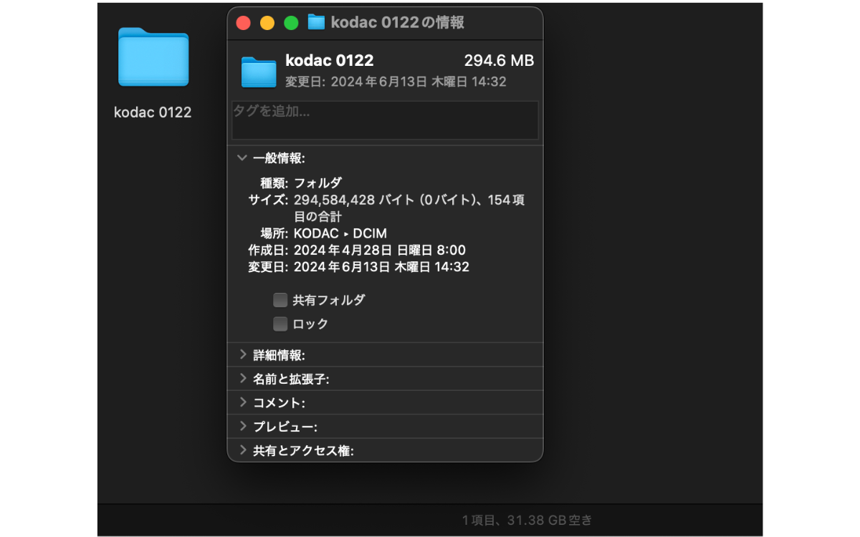Expand the 共有とアクセス権 section
Image resolution: width=860 pixels, height=537 pixels.
[x=242, y=450]
